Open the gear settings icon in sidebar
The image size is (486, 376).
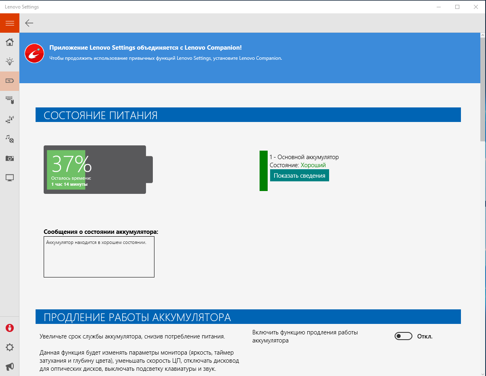click(10, 347)
